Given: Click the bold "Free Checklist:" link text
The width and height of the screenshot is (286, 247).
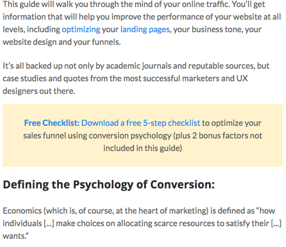Looking at the screenshot, I should tap(52, 123).
